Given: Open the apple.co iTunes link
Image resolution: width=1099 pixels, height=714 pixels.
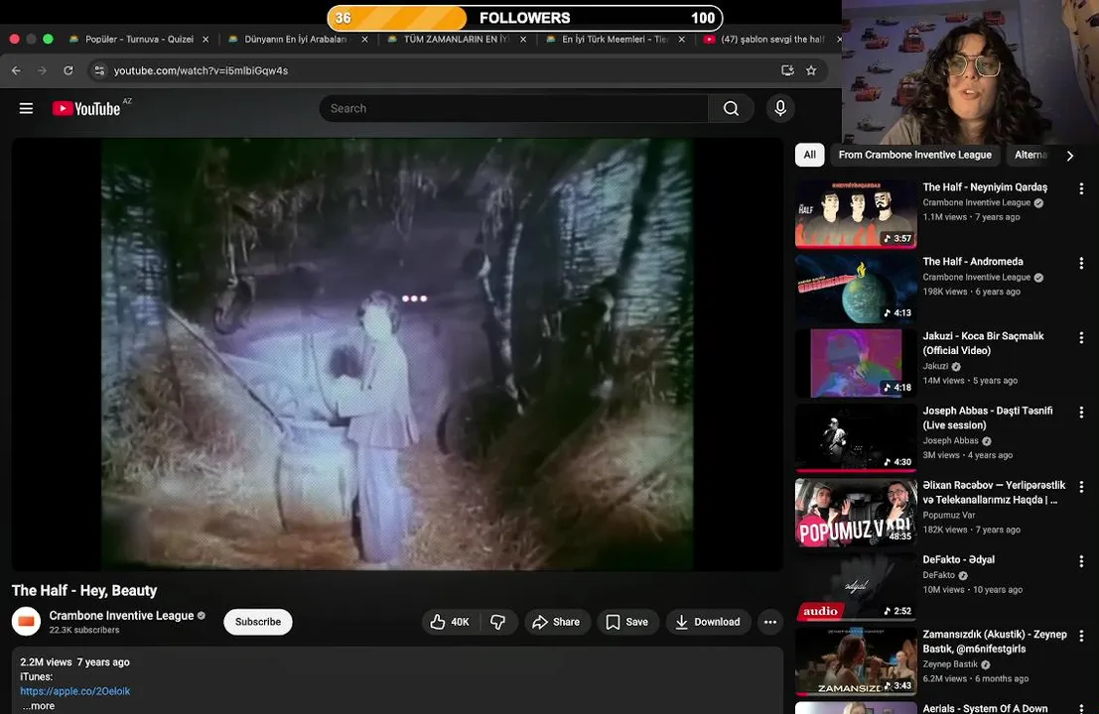Looking at the screenshot, I should [75, 691].
